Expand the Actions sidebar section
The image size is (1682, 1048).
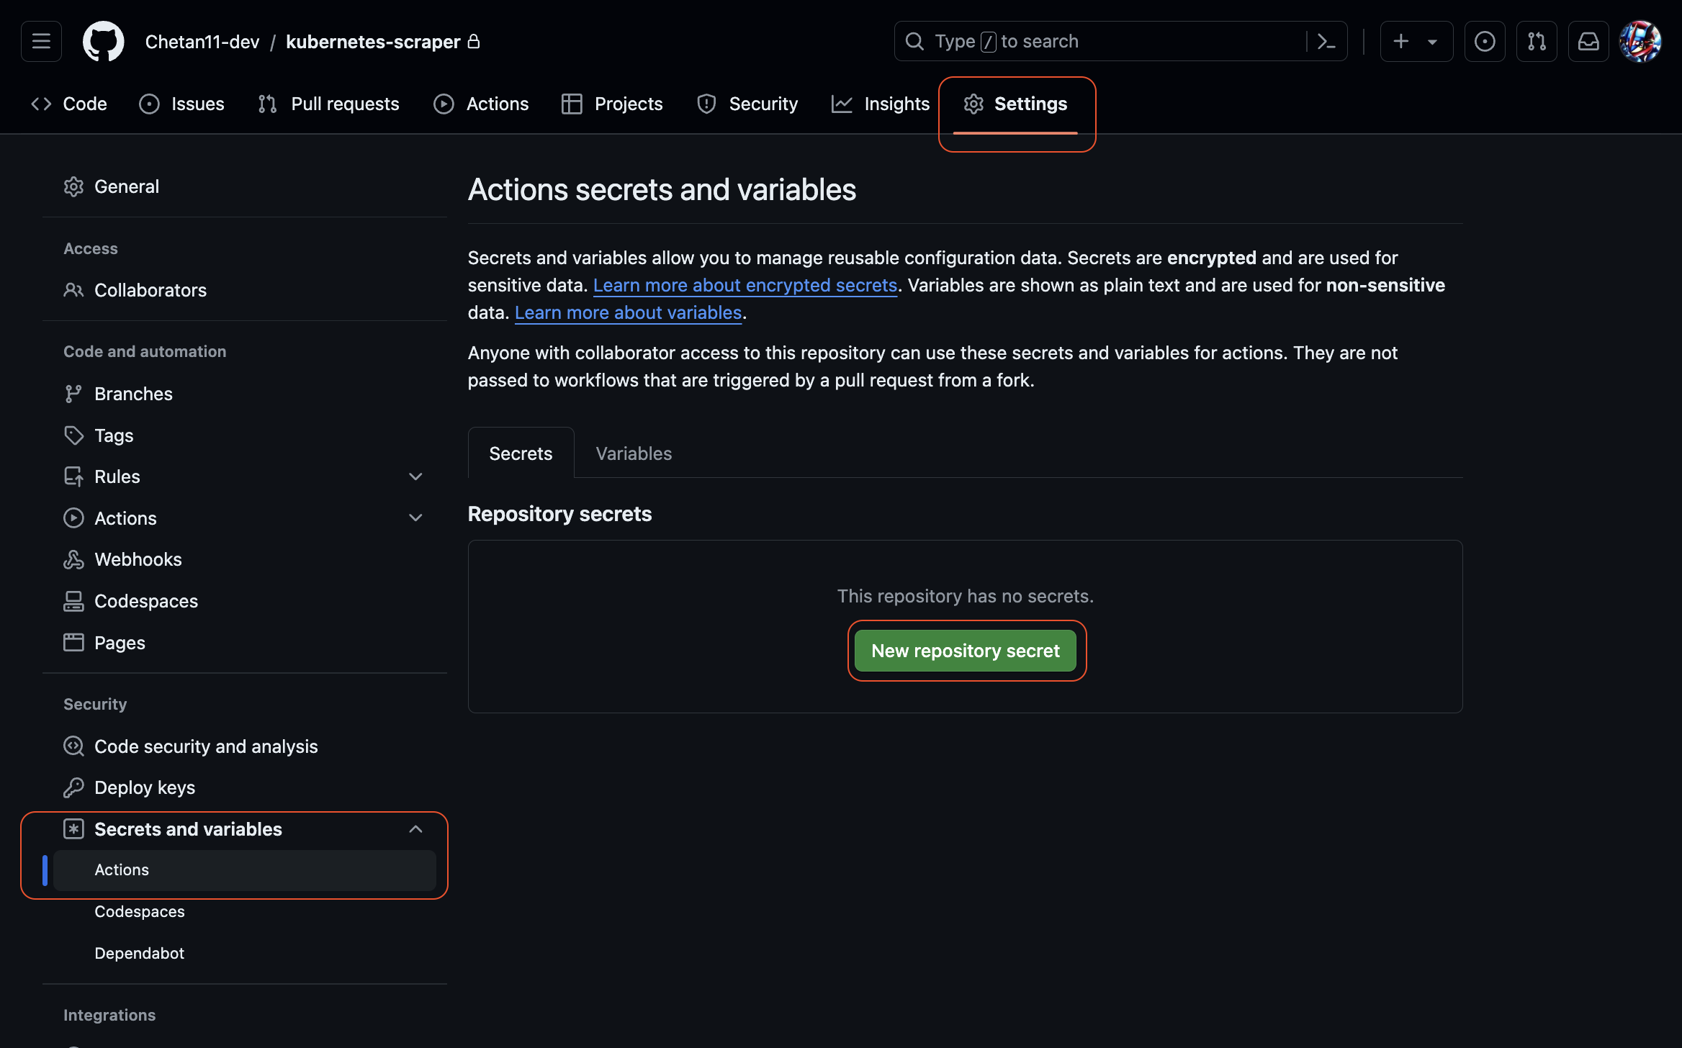(415, 518)
